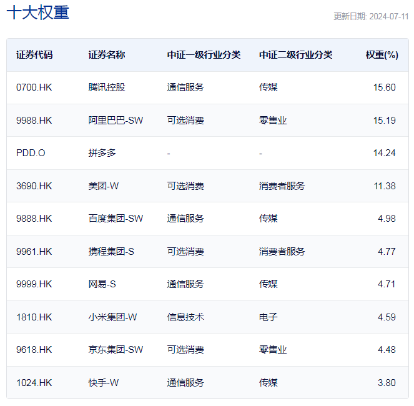Select stock code 9988.HK
Viewport: 414px width, 406px height.
(34, 121)
